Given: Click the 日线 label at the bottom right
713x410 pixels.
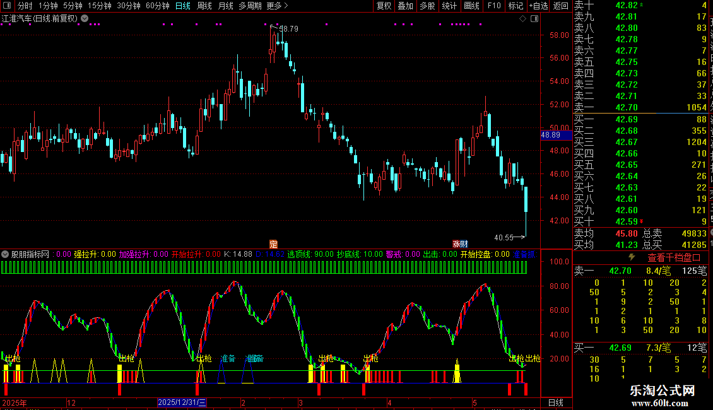Looking at the screenshot, I should point(556,402).
